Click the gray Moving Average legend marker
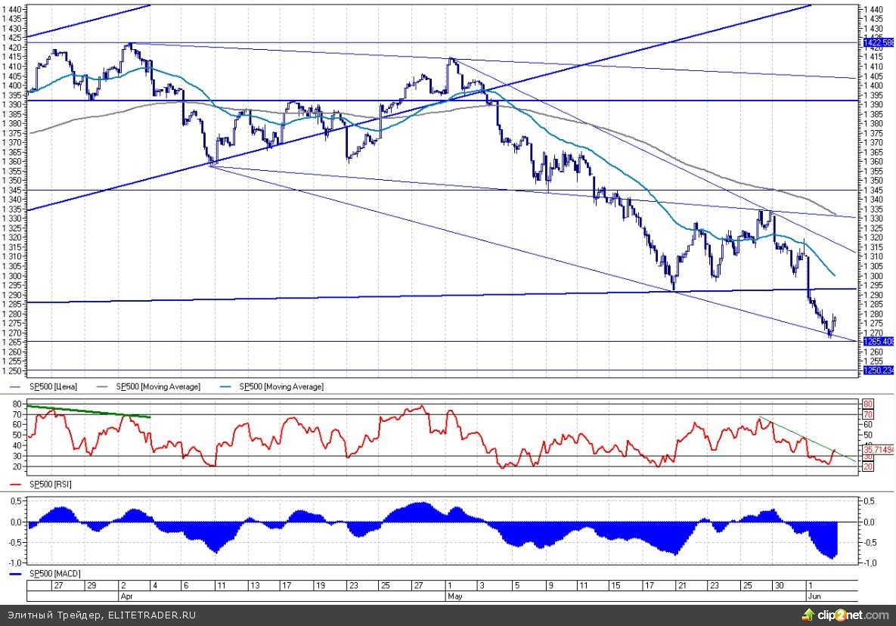This screenshot has width=896, height=626. tap(104, 387)
